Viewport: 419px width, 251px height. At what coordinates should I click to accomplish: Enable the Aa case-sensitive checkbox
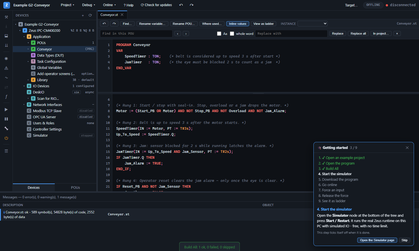219,33
